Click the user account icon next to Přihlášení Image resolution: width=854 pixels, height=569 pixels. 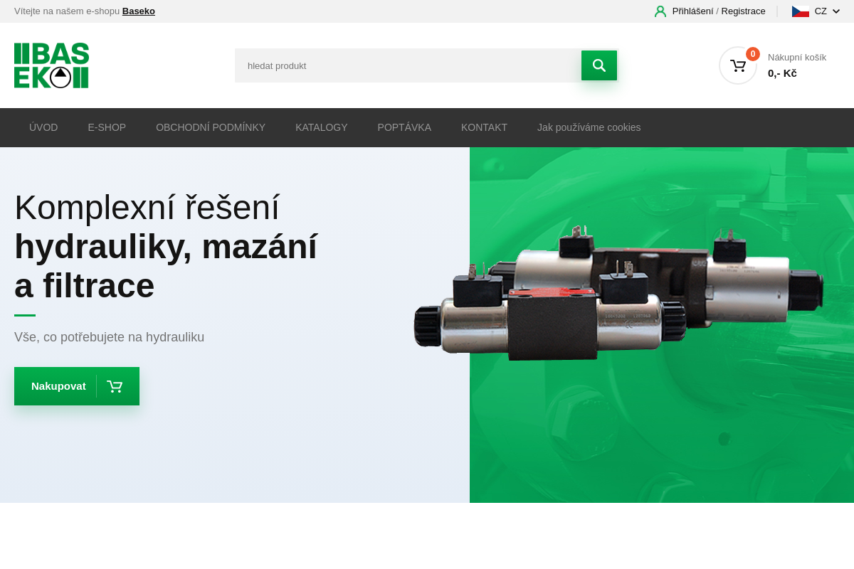click(x=660, y=11)
